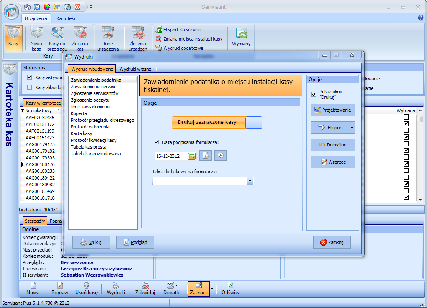Click Zaznacz in the bottom toolbar
This screenshot has width=427, height=308.
click(x=199, y=289)
